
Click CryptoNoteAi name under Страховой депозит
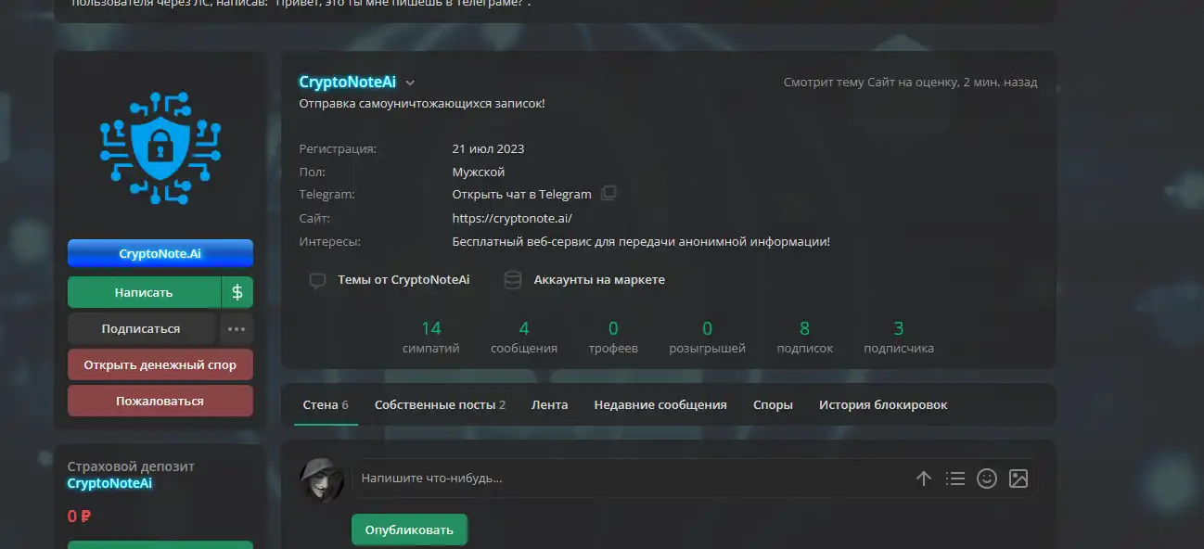(x=109, y=483)
